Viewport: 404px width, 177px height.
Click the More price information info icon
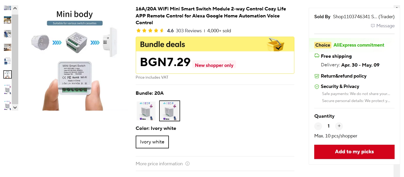[x=187, y=164]
